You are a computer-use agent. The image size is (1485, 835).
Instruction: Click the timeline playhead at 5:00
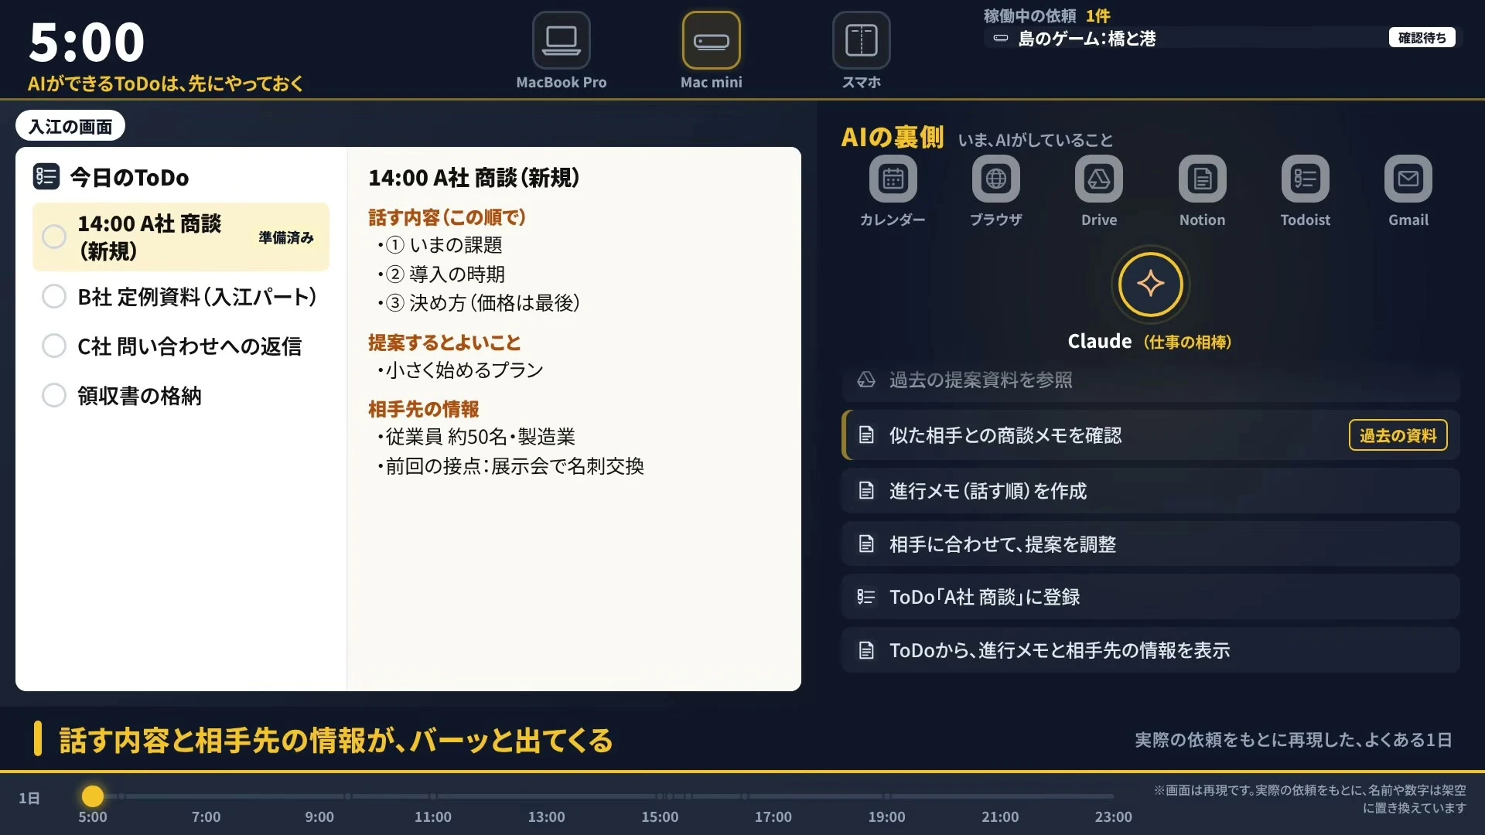[x=93, y=796]
